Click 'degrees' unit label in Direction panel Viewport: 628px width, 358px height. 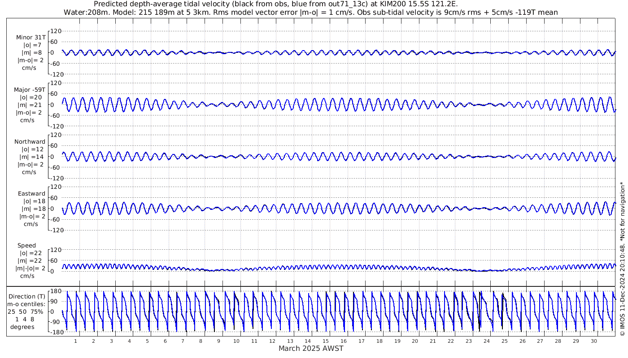pos(23,327)
